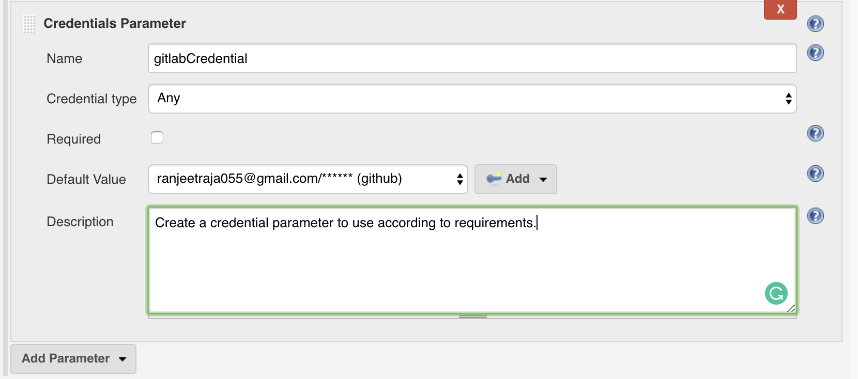Viewport: 858px width, 379px height.
Task: Open the Default Value credentials dropdown
Action: pos(308,179)
